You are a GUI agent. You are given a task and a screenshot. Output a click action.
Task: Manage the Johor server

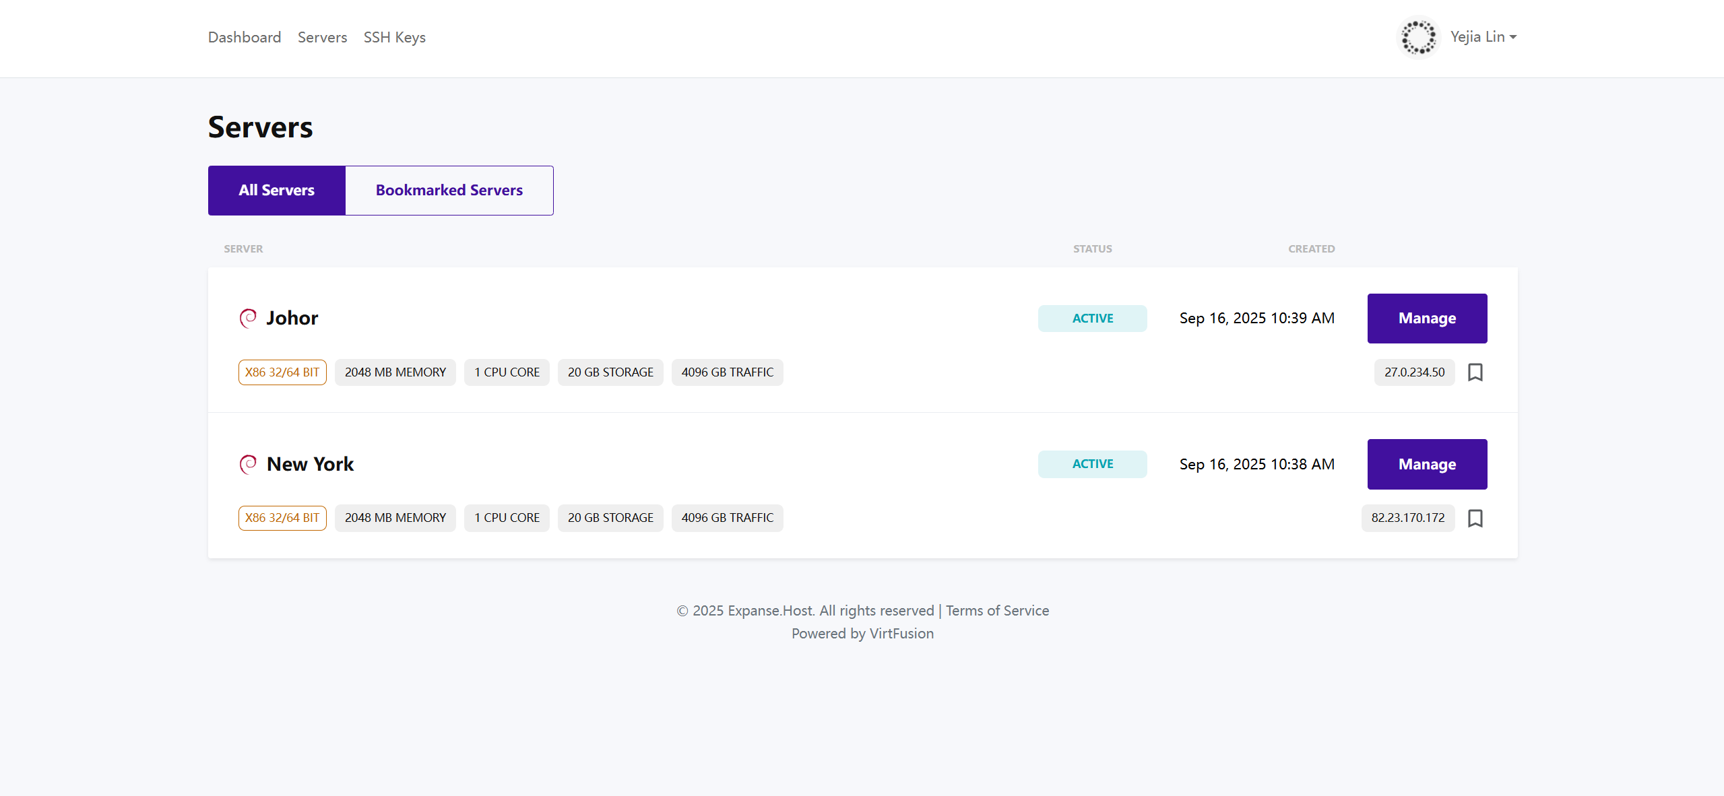(1427, 319)
